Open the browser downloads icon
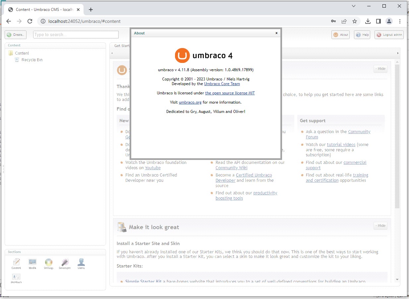Screen dimensions: 409x299 tap(368, 21)
